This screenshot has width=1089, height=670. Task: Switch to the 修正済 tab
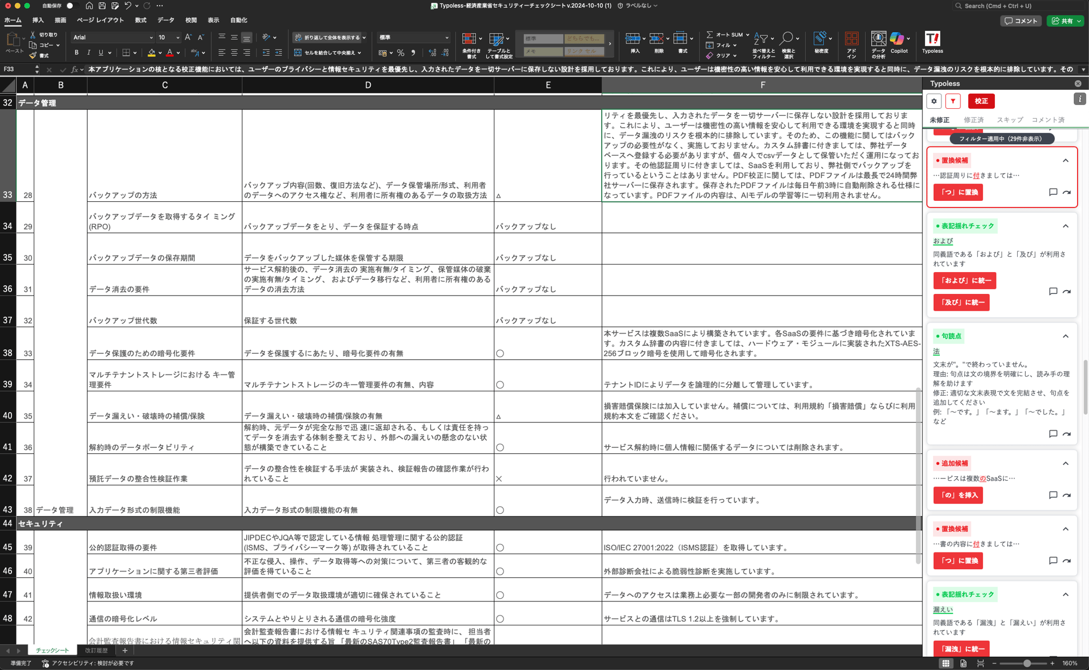(x=973, y=120)
